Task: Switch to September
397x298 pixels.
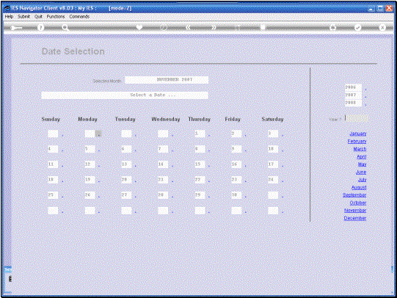Action: (x=354, y=195)
